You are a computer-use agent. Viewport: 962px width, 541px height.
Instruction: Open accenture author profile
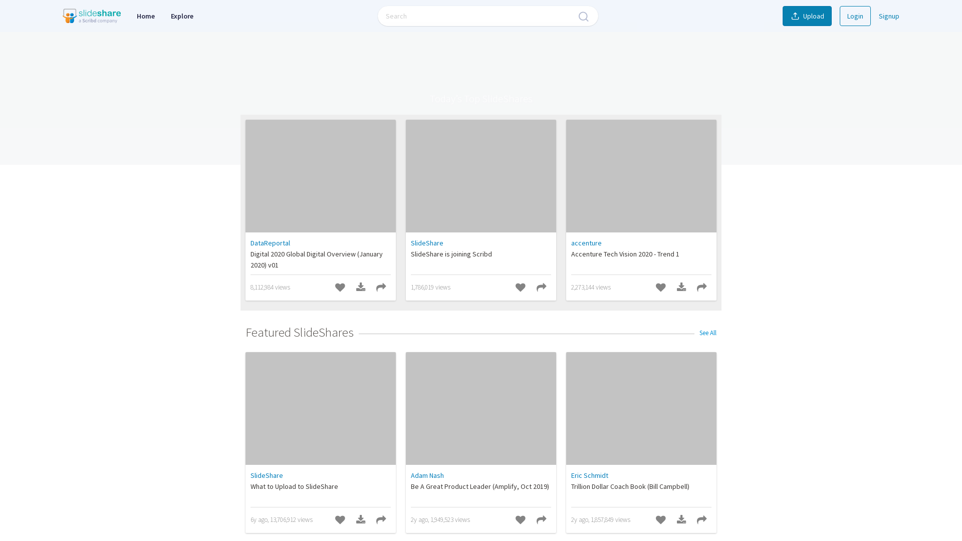(586, 243)
